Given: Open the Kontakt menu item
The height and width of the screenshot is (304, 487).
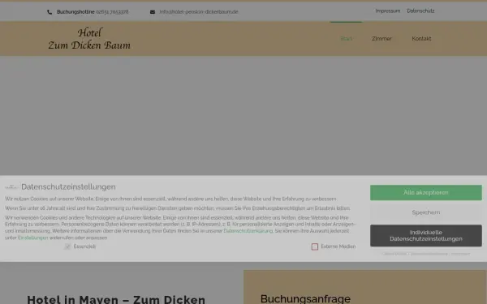Looking at the screenshot, I should click(x=421, y=38).
